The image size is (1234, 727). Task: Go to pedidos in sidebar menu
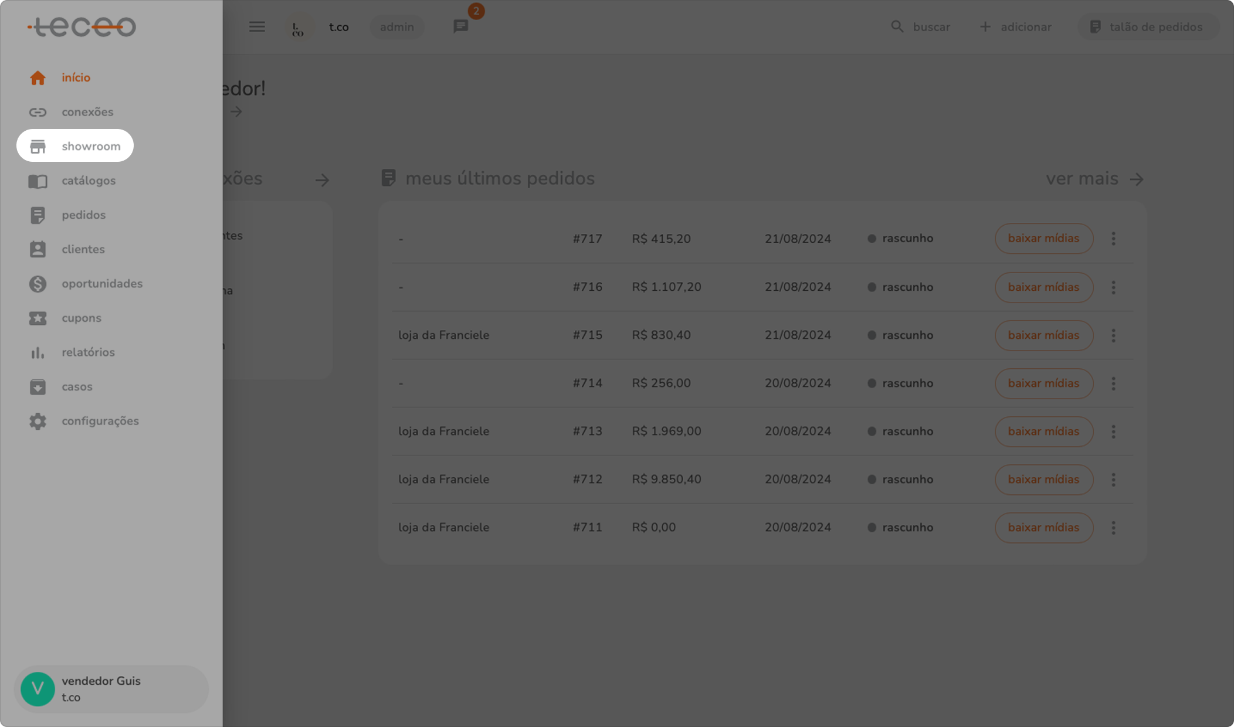click(x=83, y=215)
